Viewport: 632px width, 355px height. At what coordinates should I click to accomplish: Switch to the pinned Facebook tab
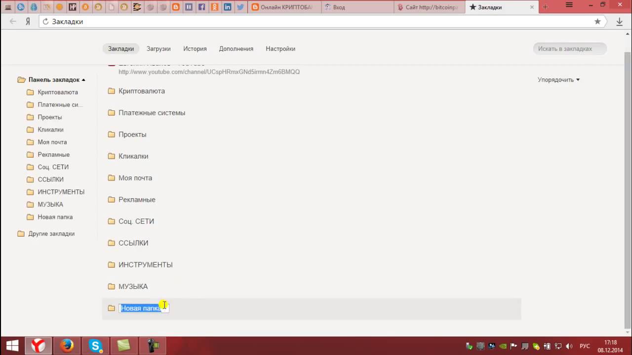pyautogui.click(x=201, y=7)
